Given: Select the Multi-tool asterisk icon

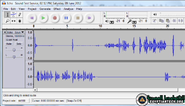Looking at the screenshot, I should point(20,21).
